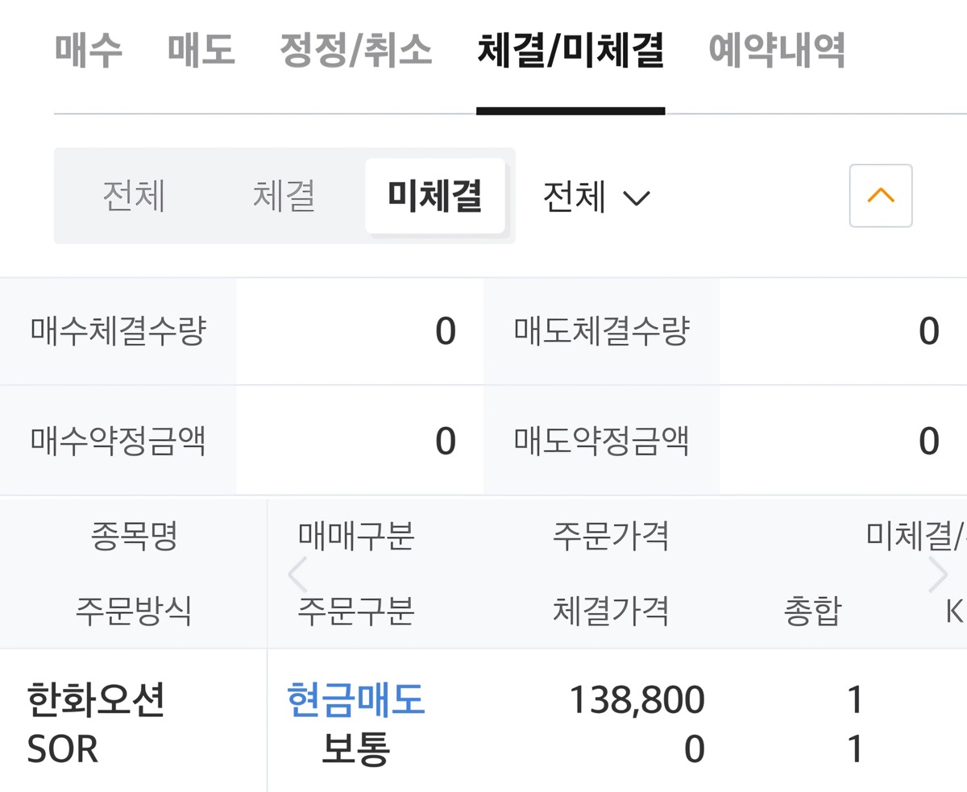This screenshot has width=967, height=792.
Task: Select the 138,800 order price cell
Action: 637,699
